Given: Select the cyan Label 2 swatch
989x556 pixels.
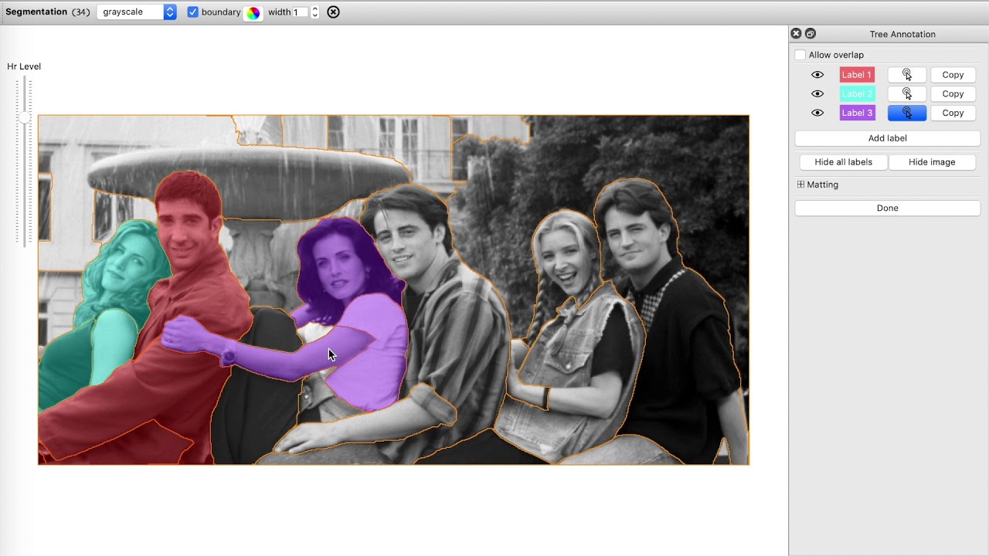Looking at the screenshot, I should pos(857,93).
